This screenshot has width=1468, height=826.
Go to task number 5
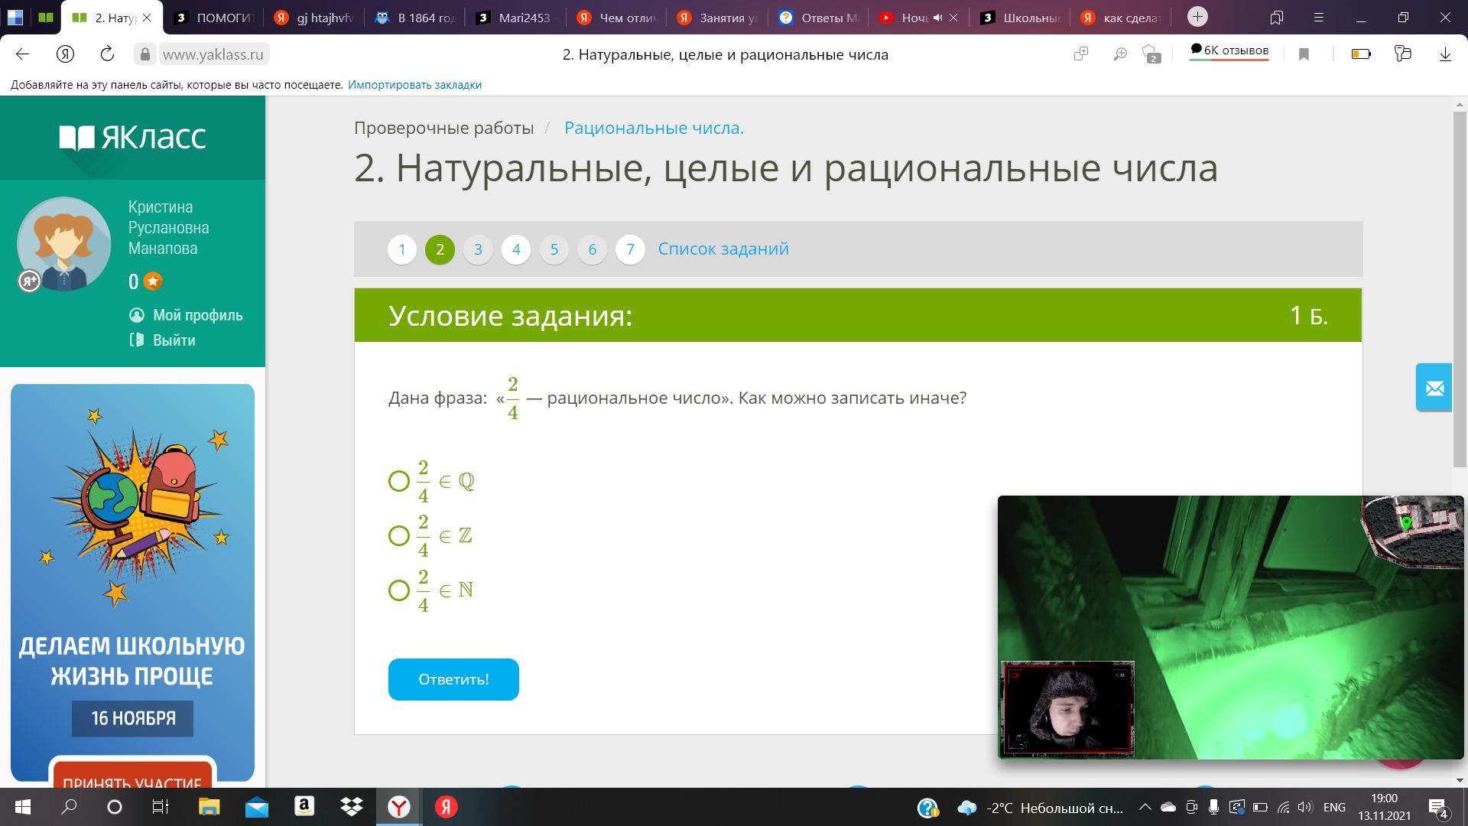(554, 249)
